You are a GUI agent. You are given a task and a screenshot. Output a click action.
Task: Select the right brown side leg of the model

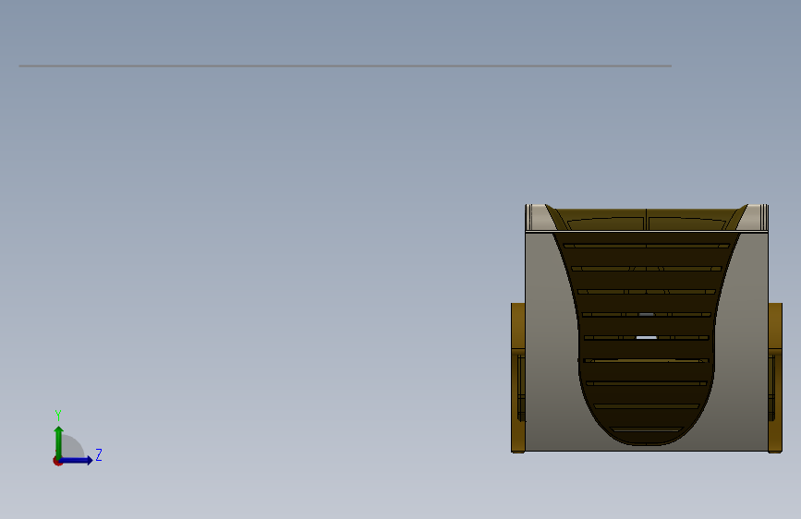(775, 378)
